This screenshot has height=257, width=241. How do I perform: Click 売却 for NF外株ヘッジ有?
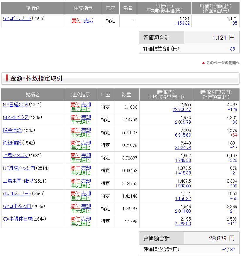(x=86, y=168)
